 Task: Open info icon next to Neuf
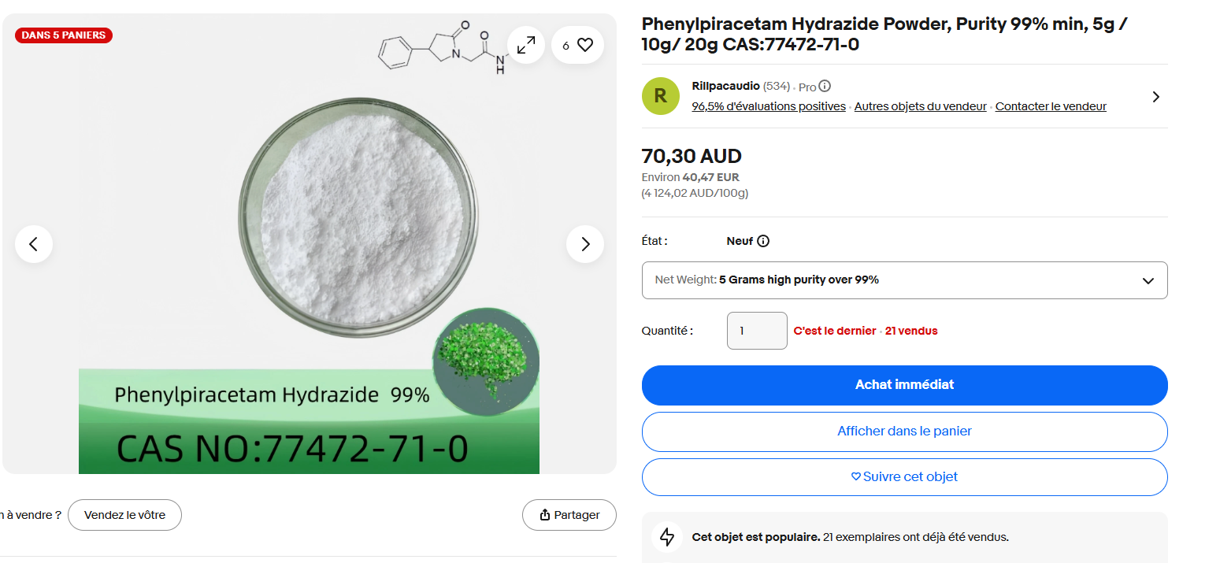763,241
